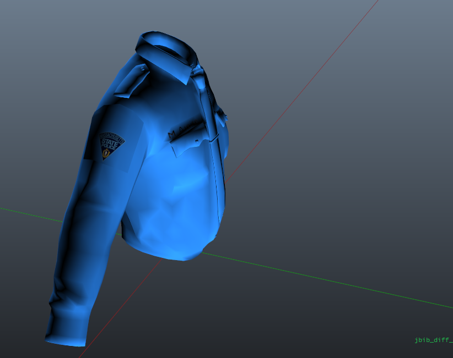Select the shoulder epaulette strap
Image resolution: width=453 pixels, height=358 pixels.
131,80
